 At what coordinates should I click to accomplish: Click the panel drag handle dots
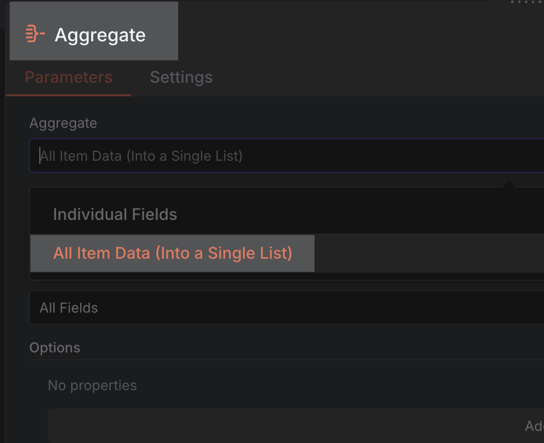tap(527, 2)
